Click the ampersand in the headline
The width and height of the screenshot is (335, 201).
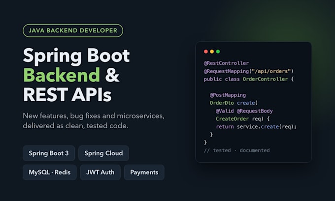(112, 75)
